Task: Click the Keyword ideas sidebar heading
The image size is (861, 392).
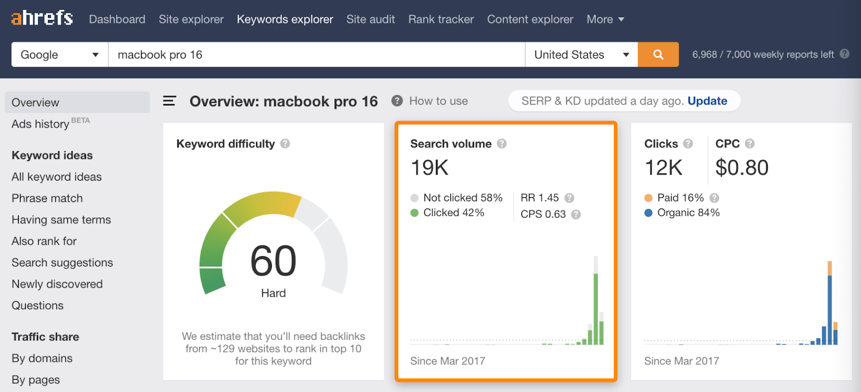Action: click(52, 155)
